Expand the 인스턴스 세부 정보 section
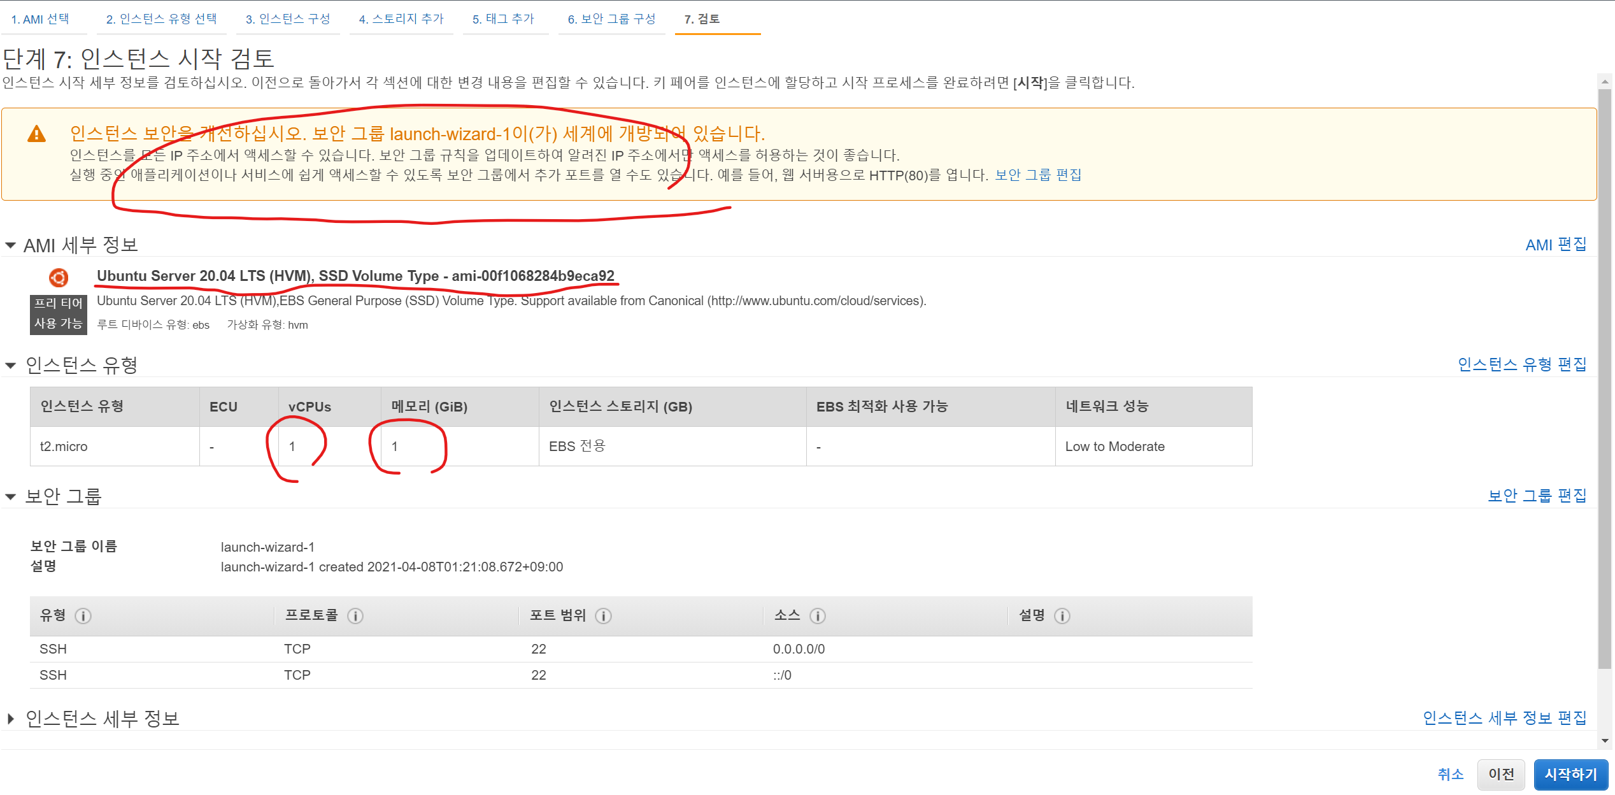 click(11, 719)
